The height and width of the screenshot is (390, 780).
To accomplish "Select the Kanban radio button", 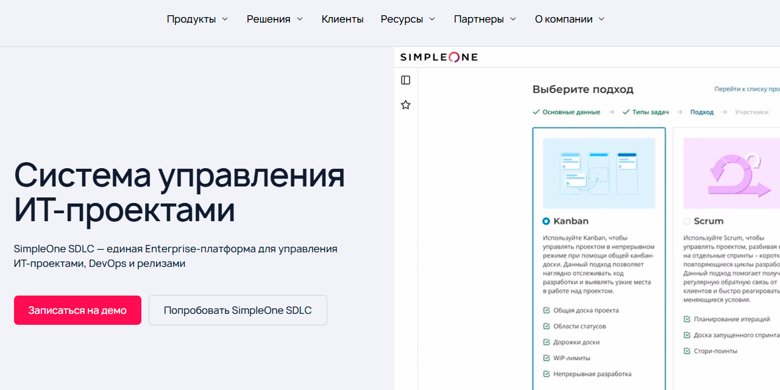I will coord(546,221).
